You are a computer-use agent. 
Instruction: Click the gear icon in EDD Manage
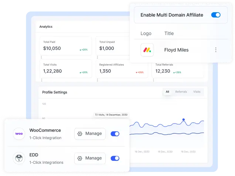click(x=80, y=158)
